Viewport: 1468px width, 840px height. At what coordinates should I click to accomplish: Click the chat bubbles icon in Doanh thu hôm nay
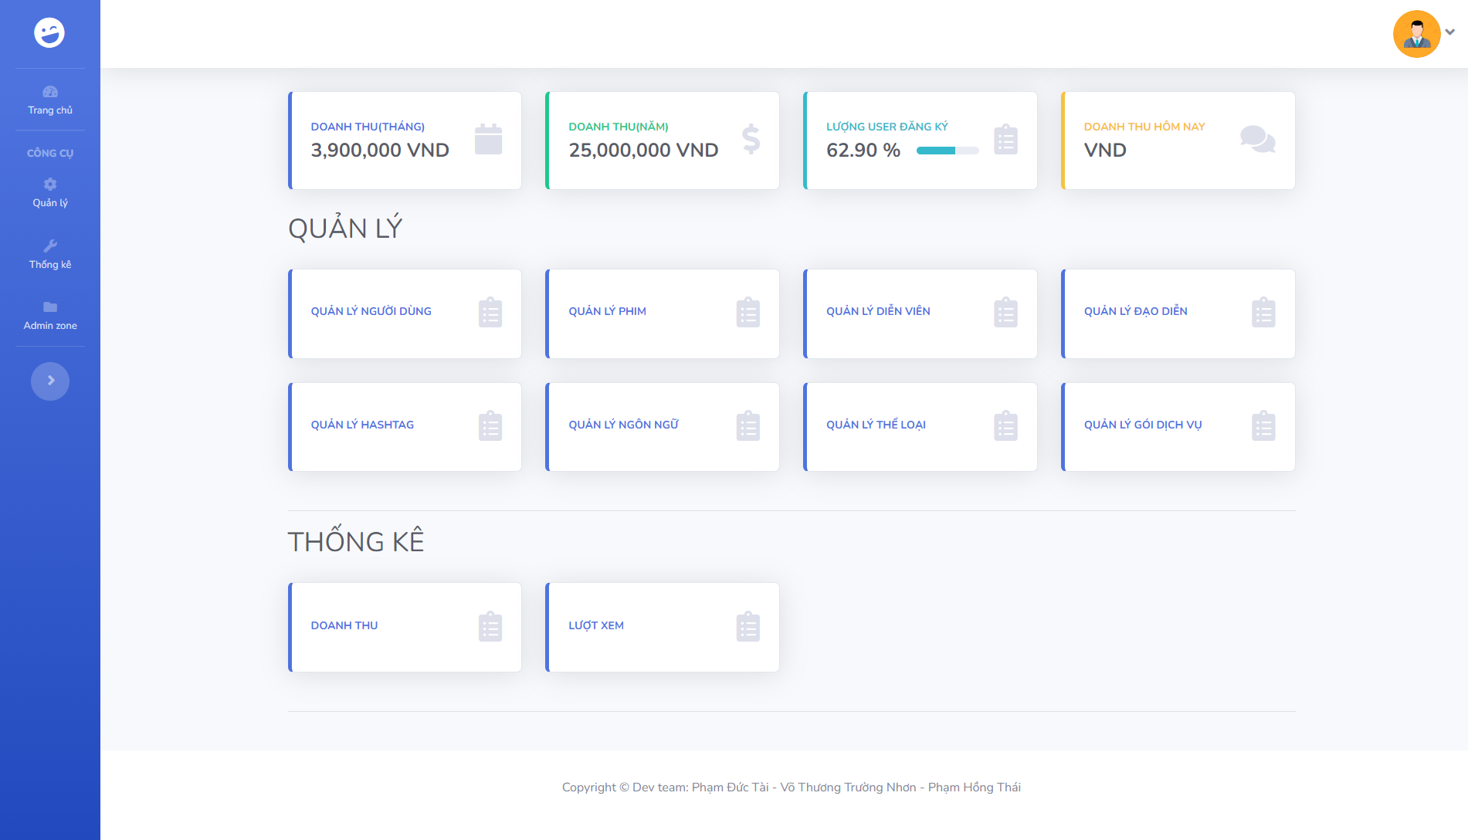[x=1257, y=139]
